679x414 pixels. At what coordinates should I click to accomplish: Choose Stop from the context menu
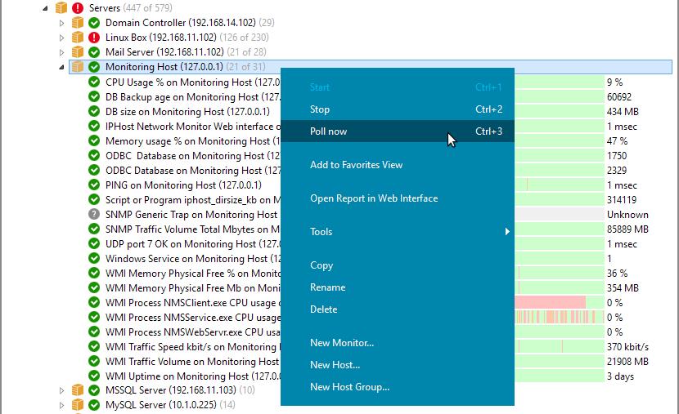pos(398,109)
